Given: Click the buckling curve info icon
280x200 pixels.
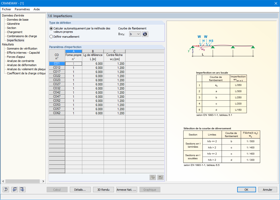Looking at the screenshot, I should [x=145, y=34].
